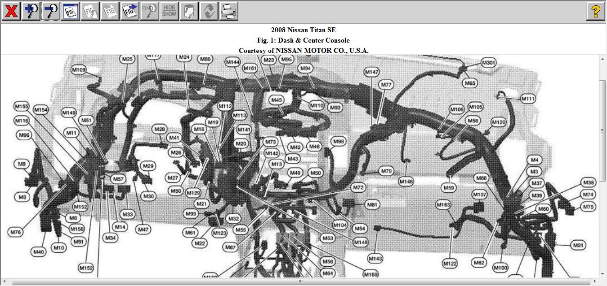The image size is (607, 286).
Task: Click the HIDE SHOW toolbar button
Action: pos(170,11)
